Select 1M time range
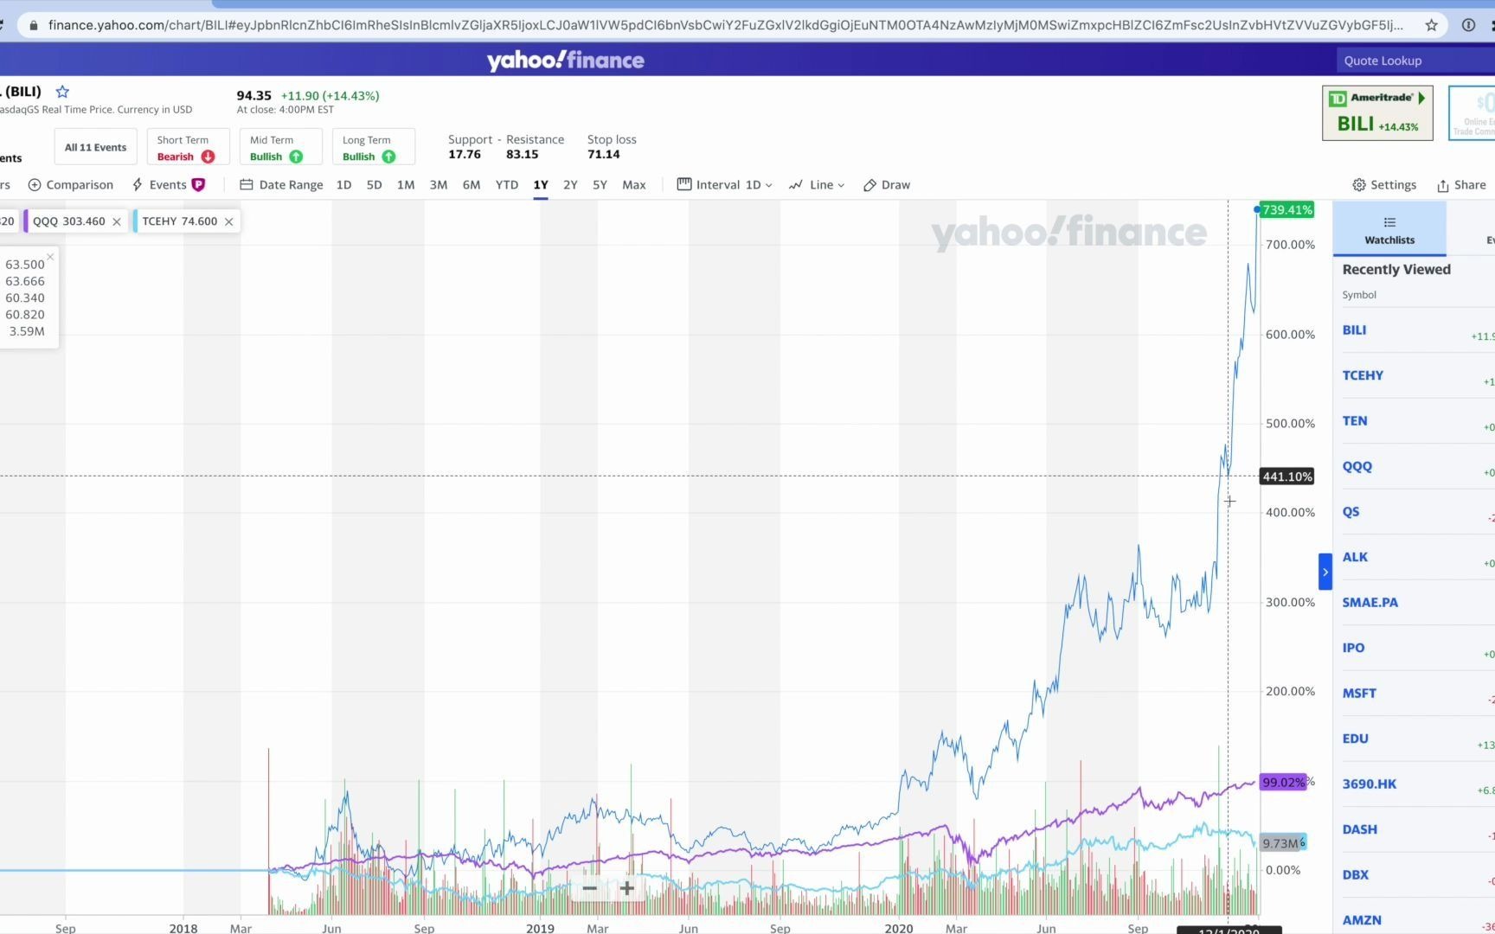 click(x=405, y=185)
